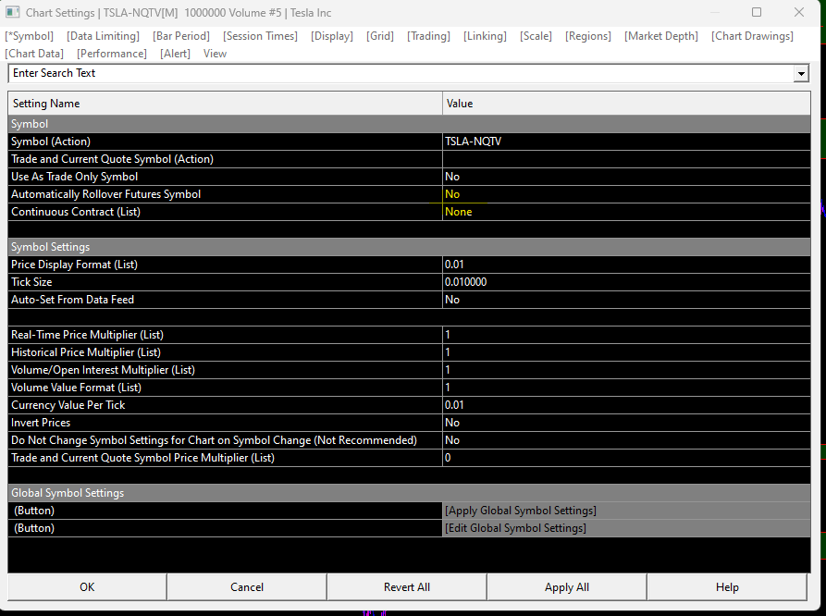Click the Setting Name column header
Viewport: 826px width, 616px height.
[x=225, y=104]
